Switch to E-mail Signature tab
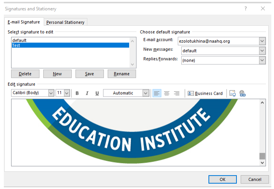 tap(24, 22)
